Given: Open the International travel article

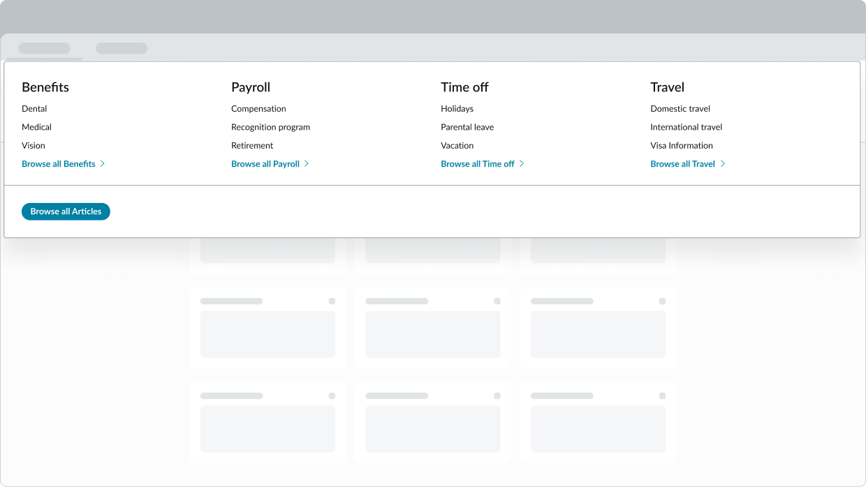Looking at the screenshot, I should tap(686, 127).
